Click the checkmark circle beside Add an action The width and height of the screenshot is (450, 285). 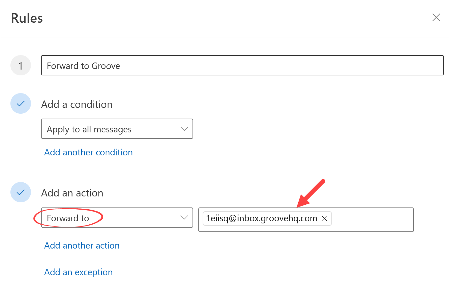[21, 192]
